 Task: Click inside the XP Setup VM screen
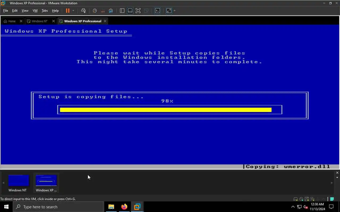[x=170, y=97]
